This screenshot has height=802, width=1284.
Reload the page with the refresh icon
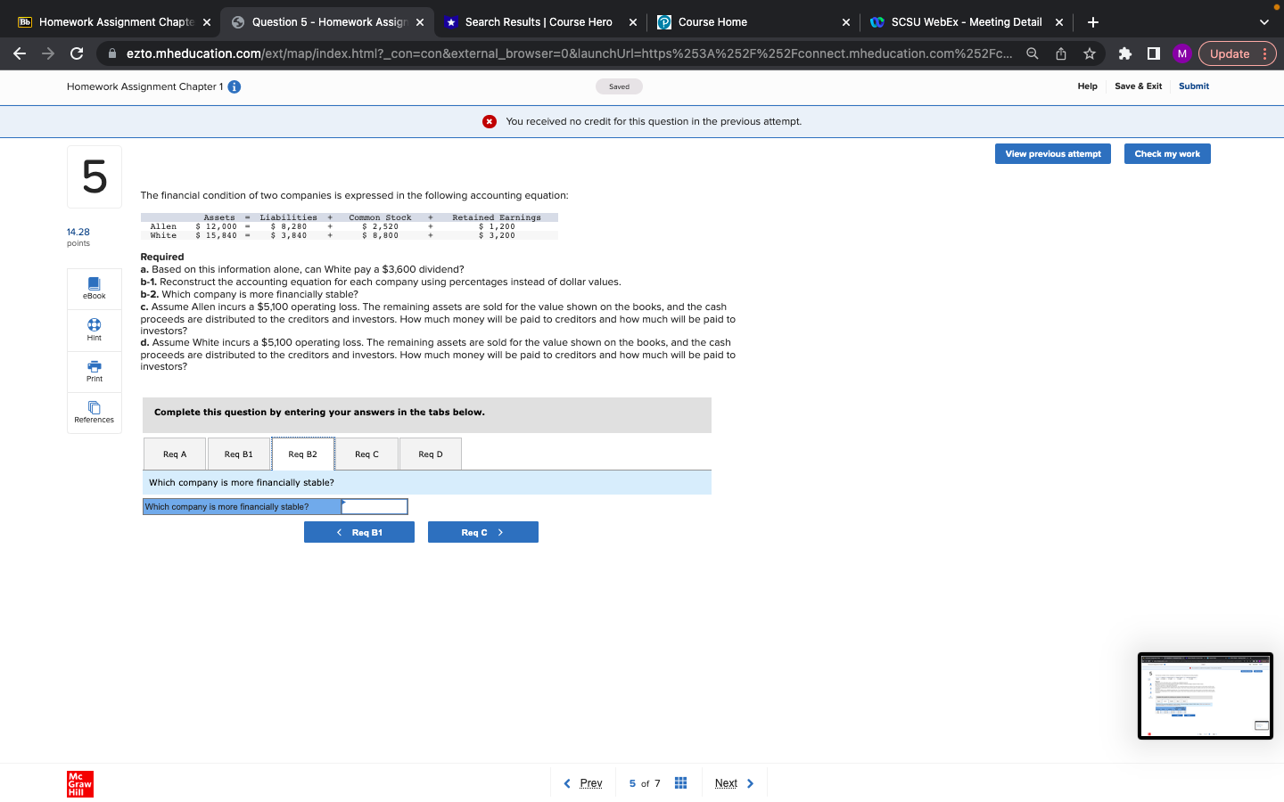pyautogui.click(x=77, y=53)
